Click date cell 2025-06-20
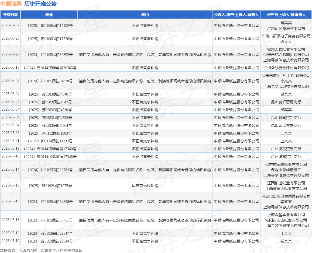Image resolution: width=312 pixels, height=253 pixels. click(x=10, y=54)
